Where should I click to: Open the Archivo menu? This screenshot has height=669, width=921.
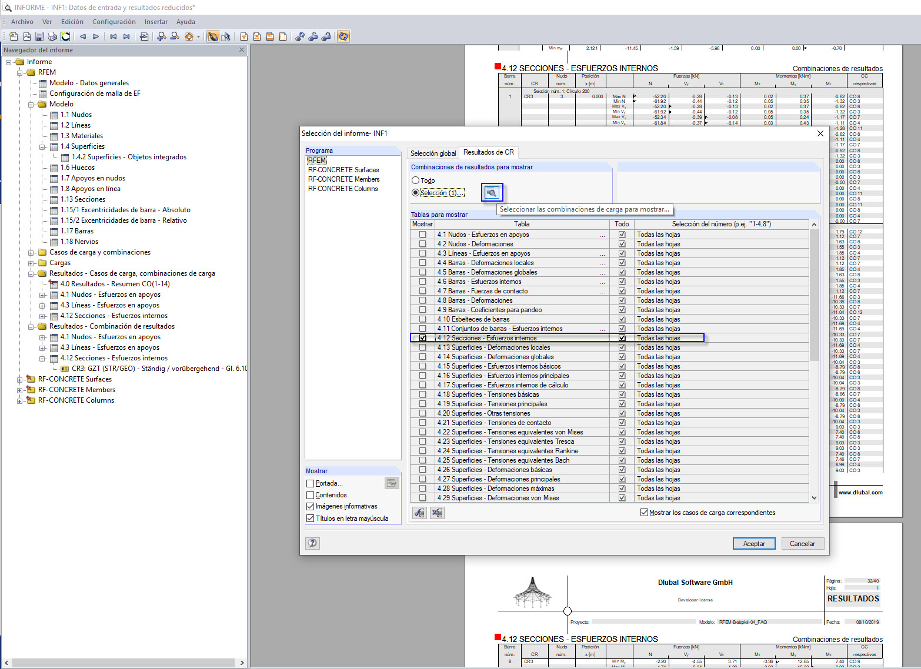pyautogui.click(x=22, y=22)
